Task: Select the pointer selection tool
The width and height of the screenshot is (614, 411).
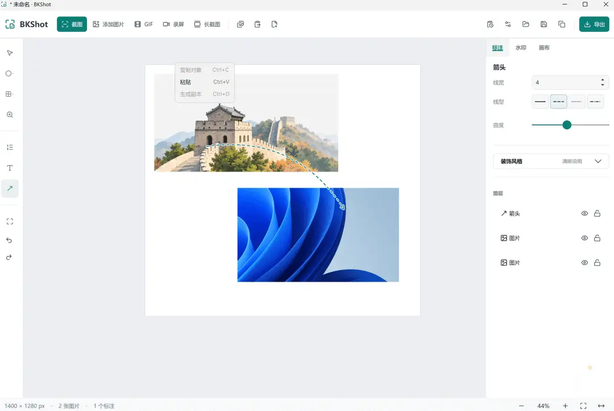Action: pyautogui.click(x=10, y=53)
